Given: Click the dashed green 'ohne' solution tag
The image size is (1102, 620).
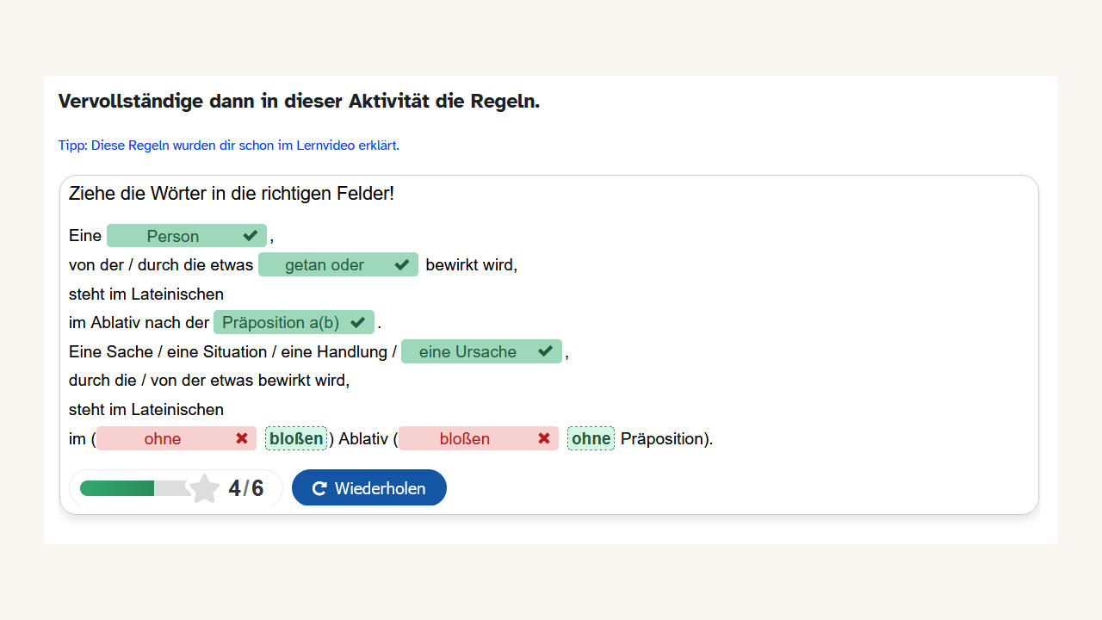Looking at the screenshot, I should pyautogui.click(x=591, y=439).
